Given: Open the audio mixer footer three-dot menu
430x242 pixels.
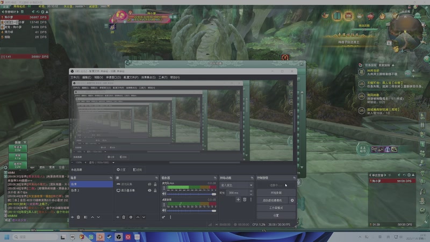Looking at the screenshot, I should tap(170, 217).
